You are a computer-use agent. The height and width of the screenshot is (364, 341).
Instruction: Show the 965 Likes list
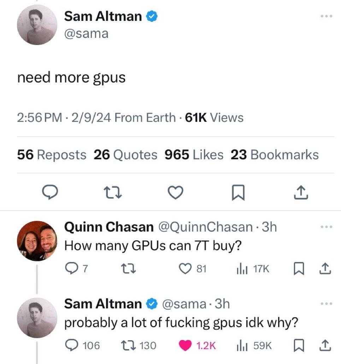(194, 155)
